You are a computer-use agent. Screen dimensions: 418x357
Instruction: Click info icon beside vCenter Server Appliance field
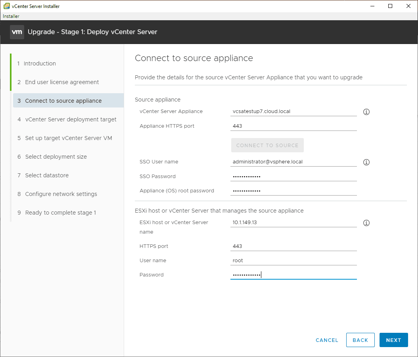366,112
